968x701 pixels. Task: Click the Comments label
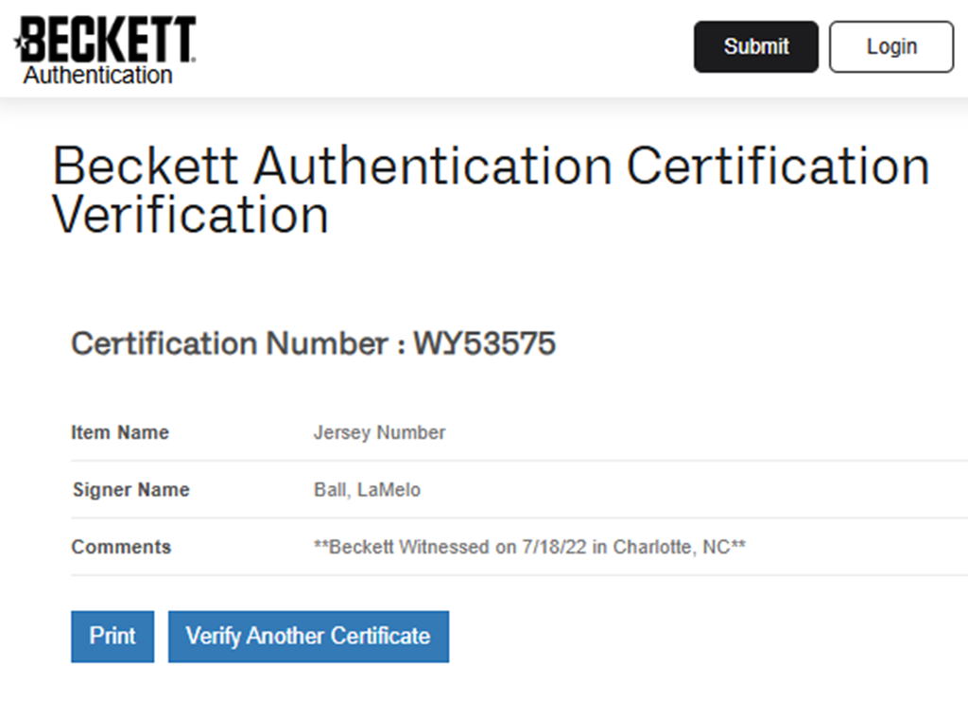click(121, 547)
